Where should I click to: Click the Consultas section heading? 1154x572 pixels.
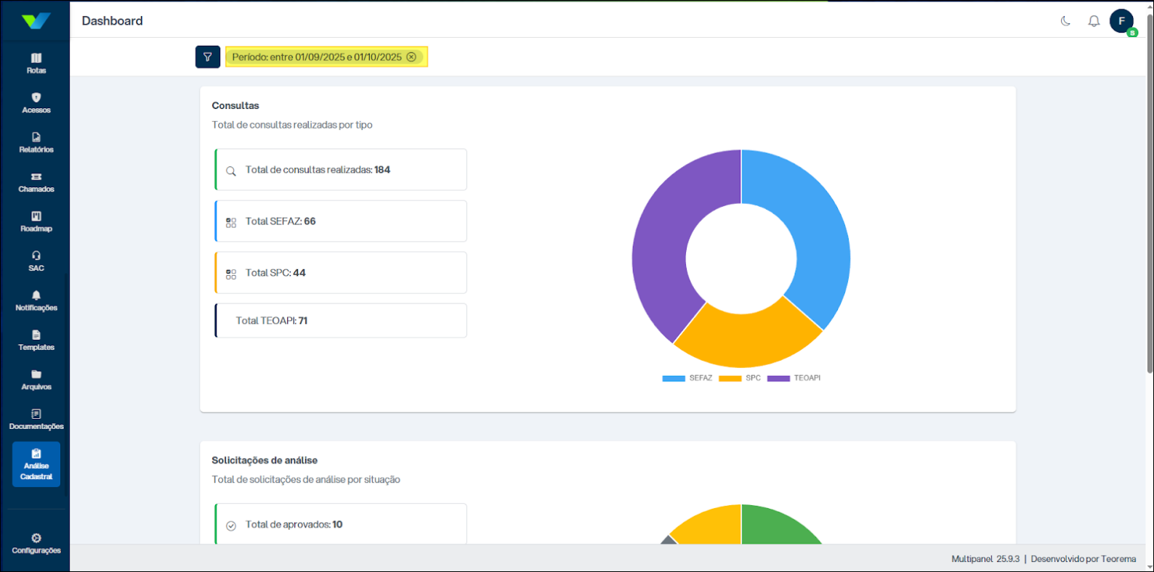(235, 106)
